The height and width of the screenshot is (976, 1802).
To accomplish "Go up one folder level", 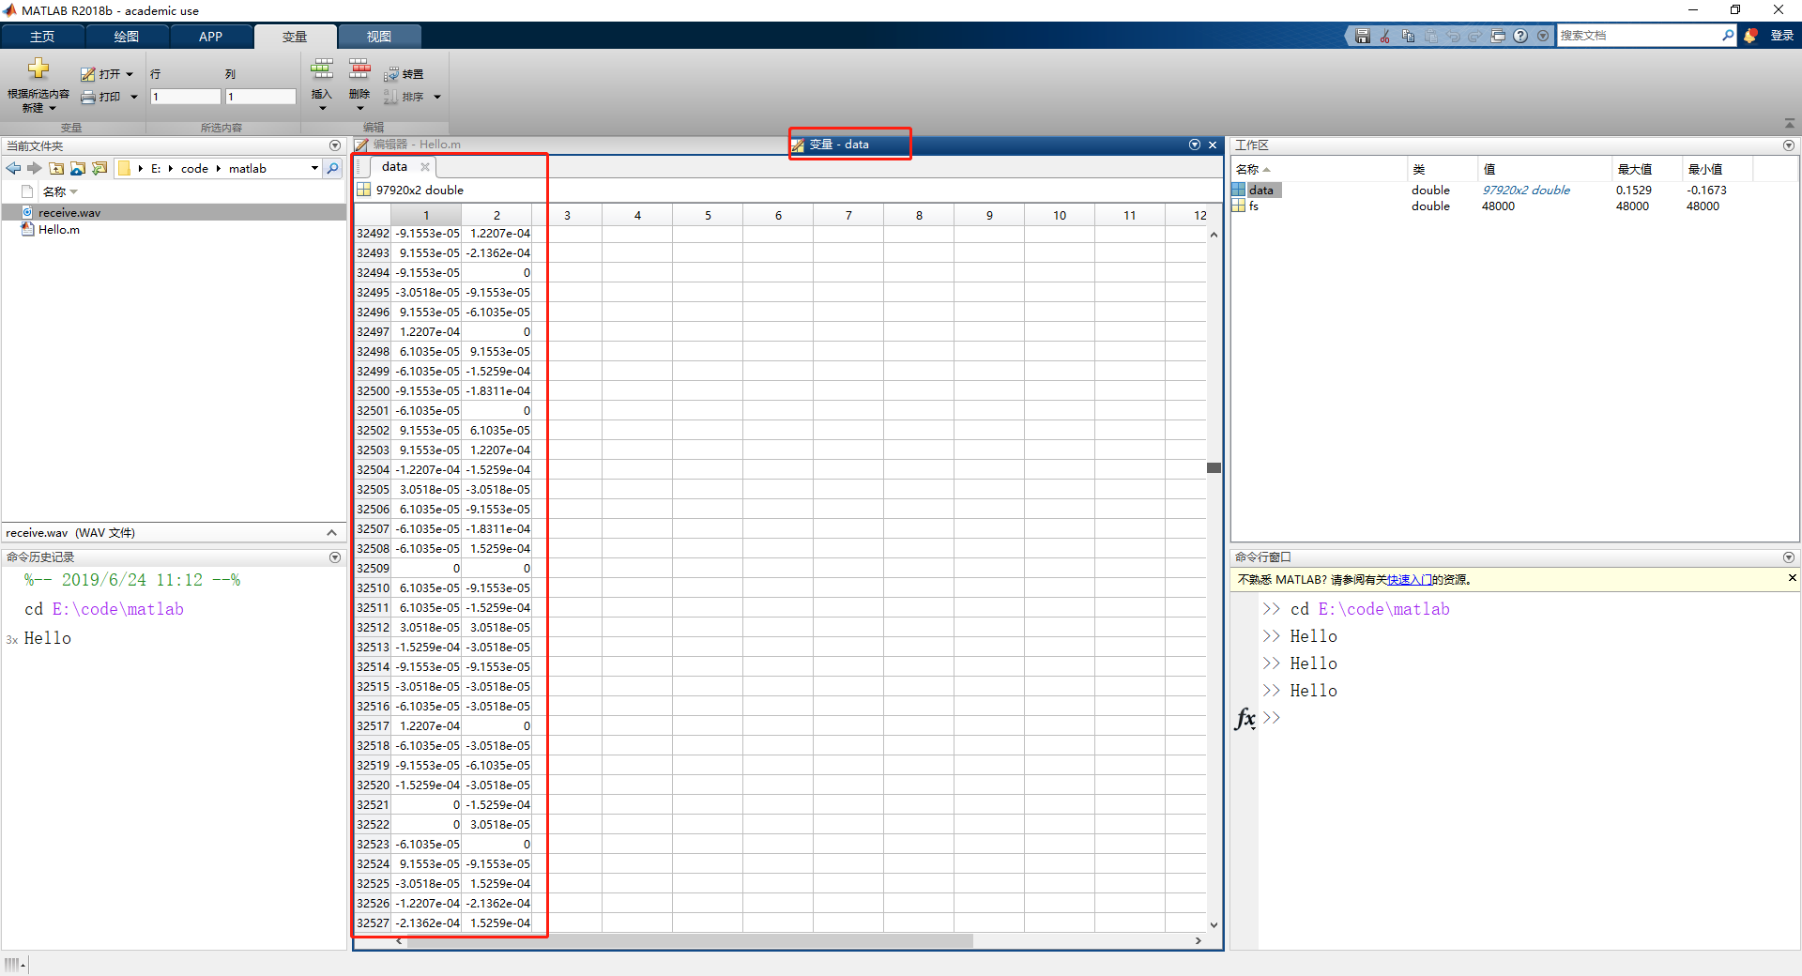I will pyautogui.click(x=56, y=169).
